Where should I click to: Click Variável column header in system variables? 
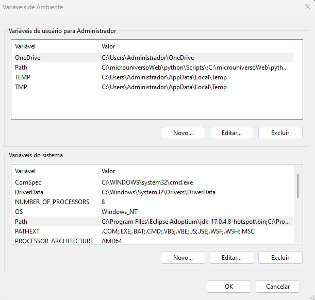56,171
